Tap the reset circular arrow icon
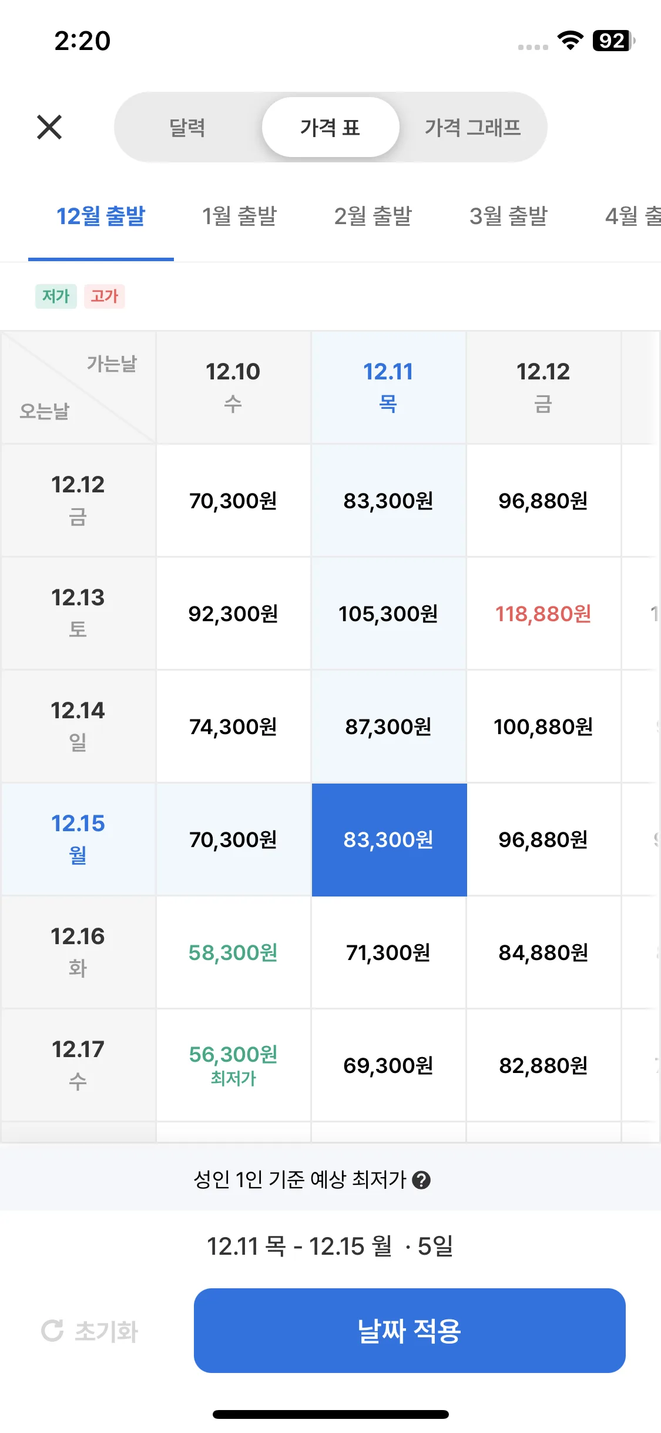 [53, 1331]
